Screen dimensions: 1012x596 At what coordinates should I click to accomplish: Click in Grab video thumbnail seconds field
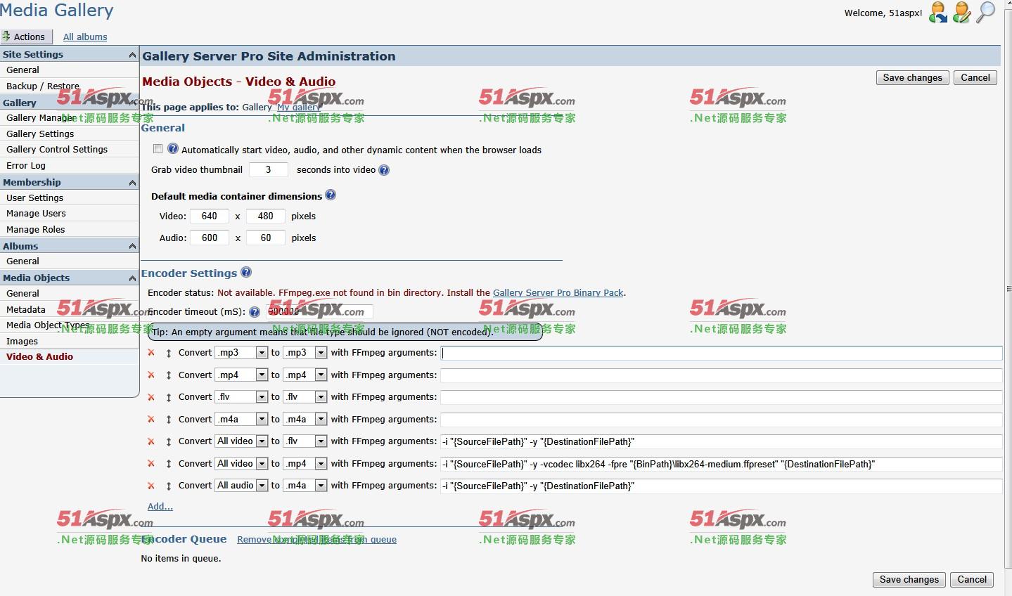click(269, 169)
